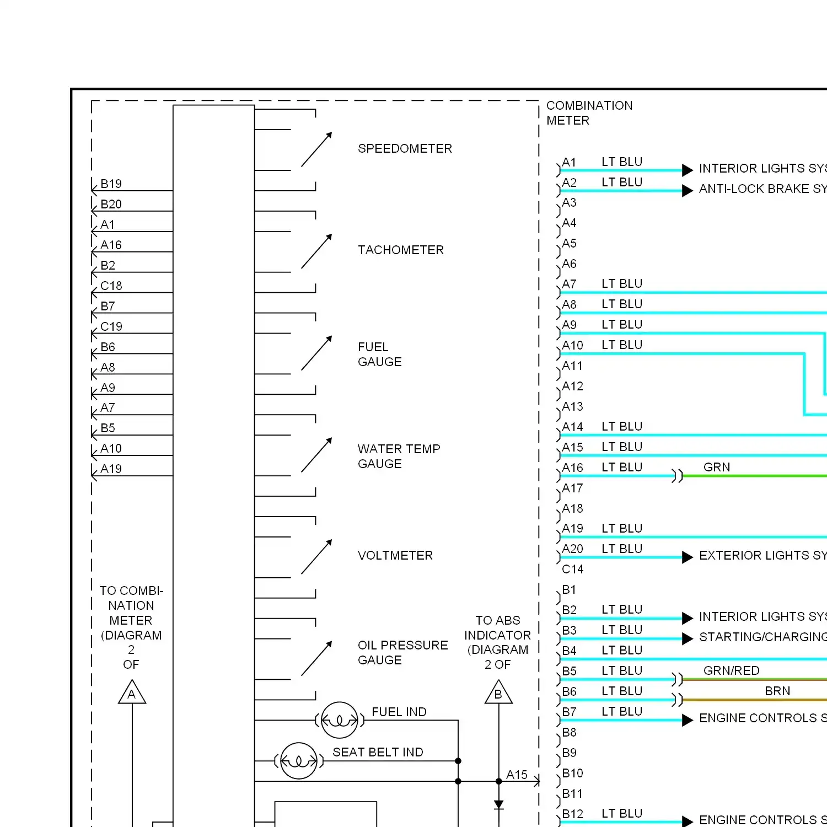Click the tachometer gauge needle symbol

[x=316, y=251]
